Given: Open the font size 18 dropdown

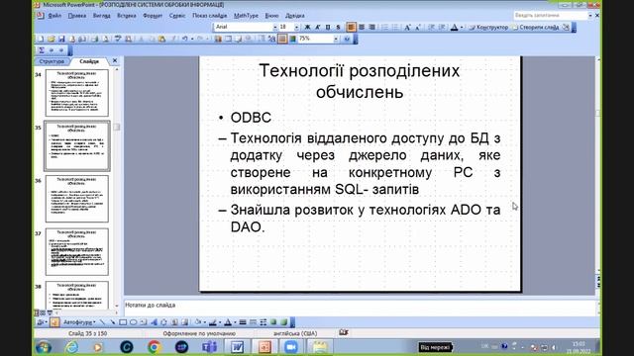Looking at the screenshot, I should [x=296, y=27].
